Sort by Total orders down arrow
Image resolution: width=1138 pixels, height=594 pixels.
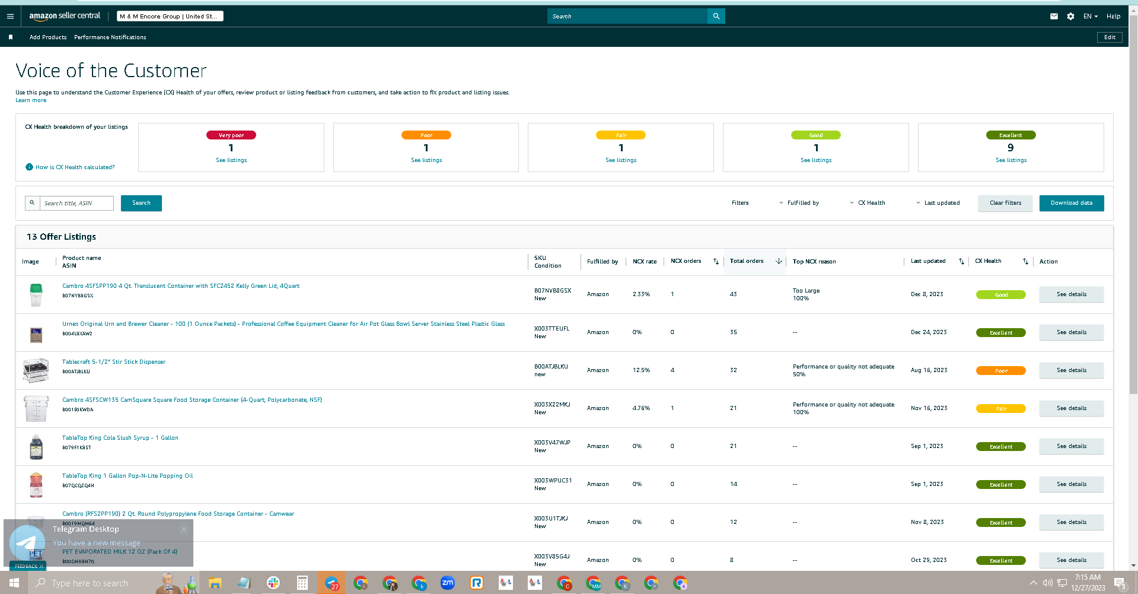[x=779, y=261]
